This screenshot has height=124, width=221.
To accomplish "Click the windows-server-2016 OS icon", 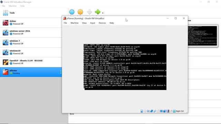I will pyautogui.click(x=6, y=32).
